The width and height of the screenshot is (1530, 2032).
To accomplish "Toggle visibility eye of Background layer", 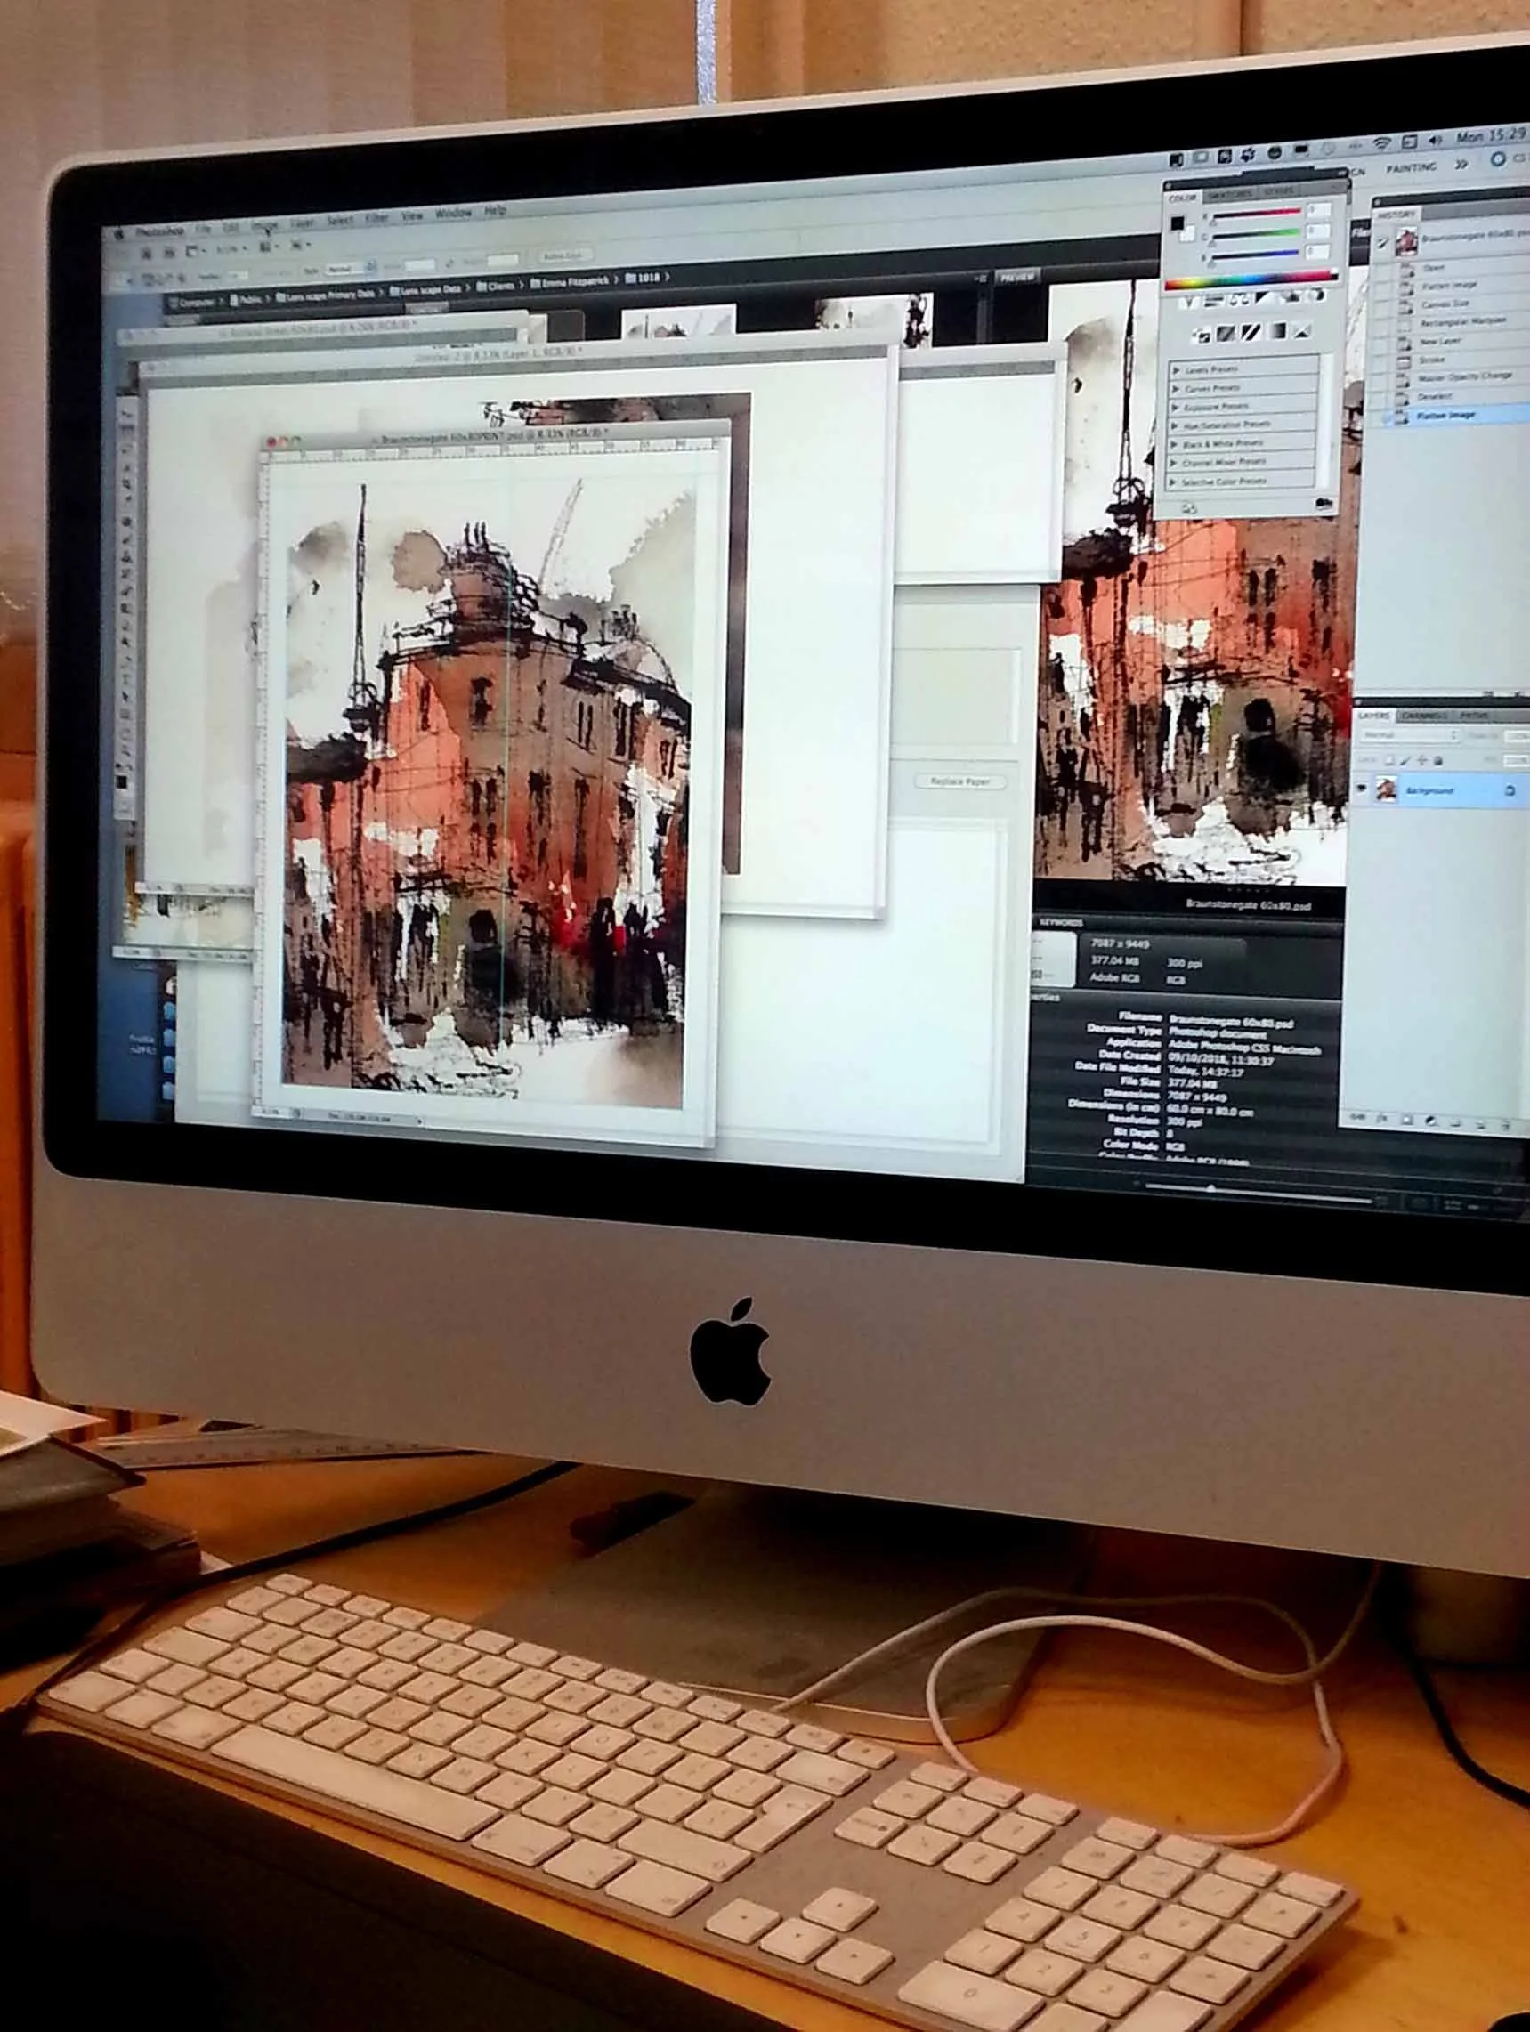I will 1362,789.
